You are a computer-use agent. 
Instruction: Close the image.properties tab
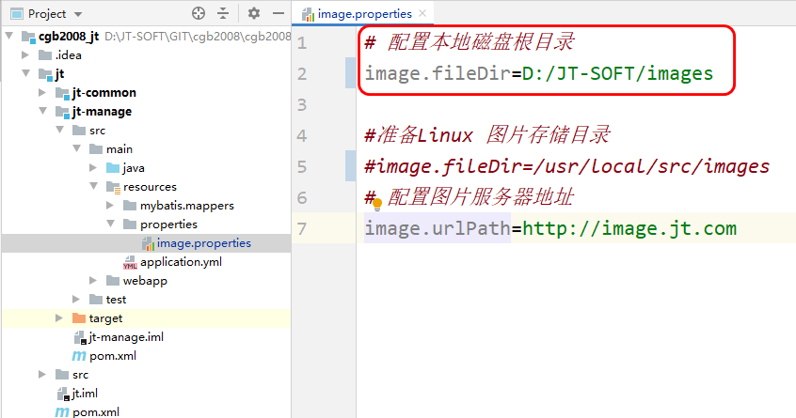(x=422, y=14)
